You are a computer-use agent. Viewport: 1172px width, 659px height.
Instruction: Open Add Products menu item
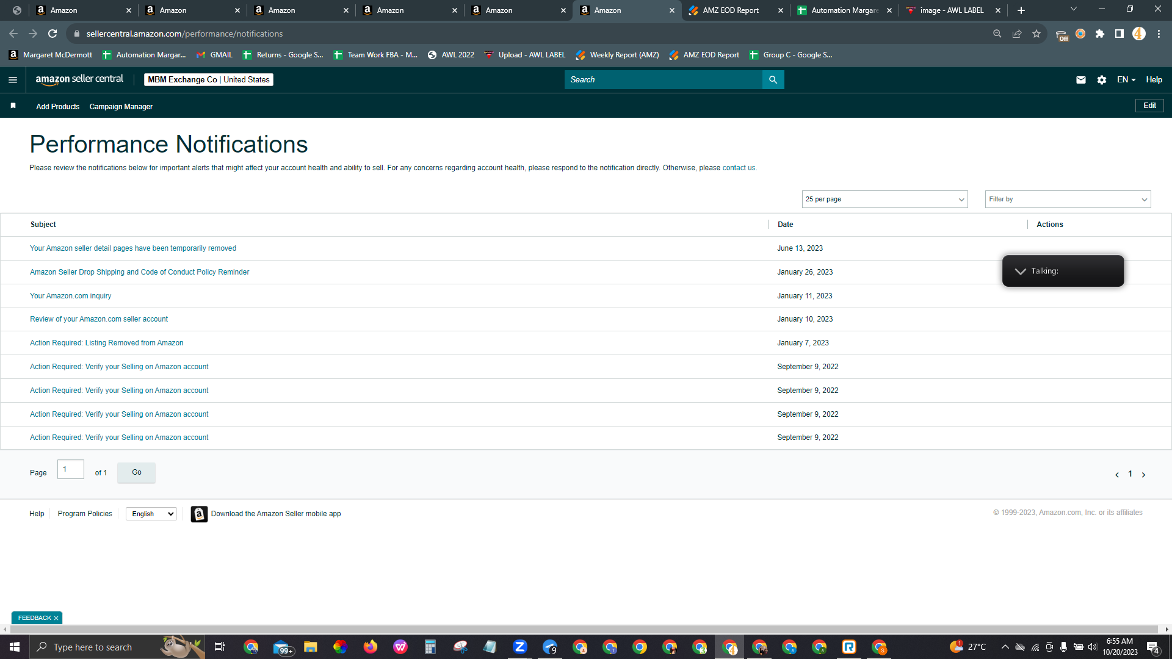click(57, 107)
